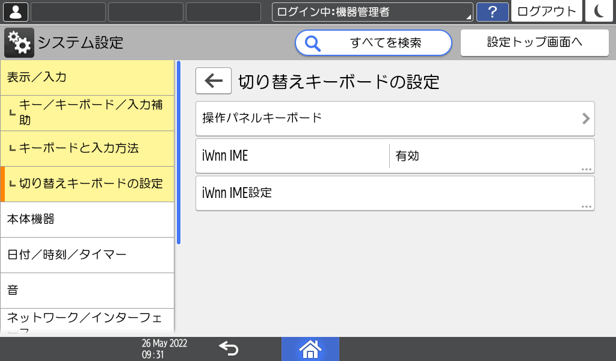Open the help icon with question mark
This screenshot has height=361, width=616.
pos(493,11)
